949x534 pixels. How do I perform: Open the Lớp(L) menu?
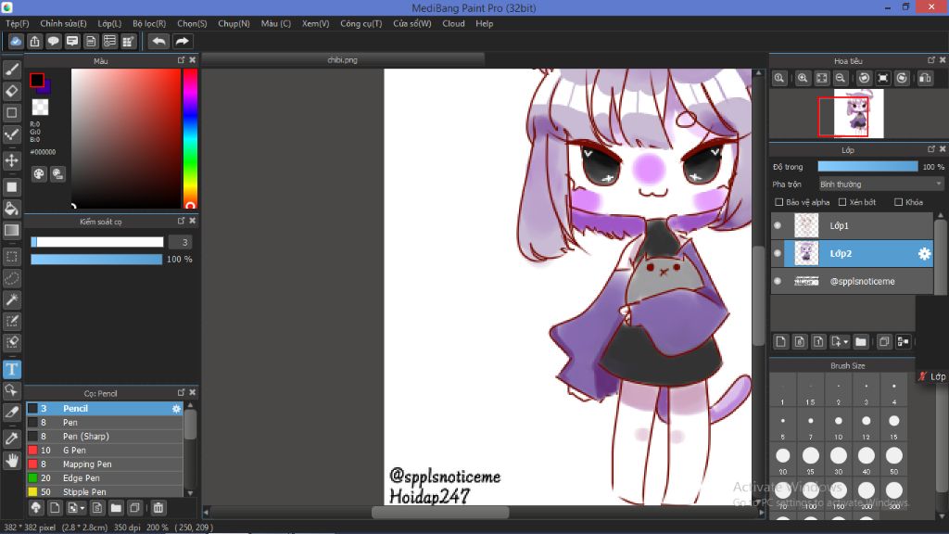click(109, 23)
